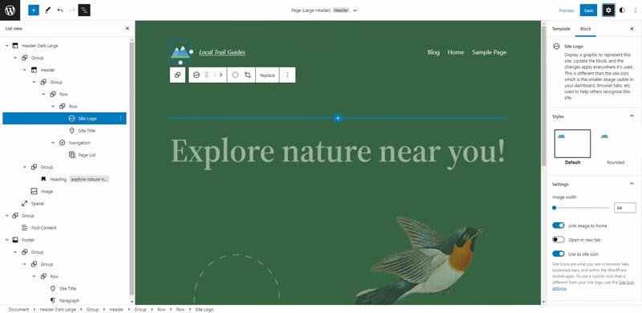Open the Styles half-circle icon
The width and height of the screenshot is (642, 313).
pyautogui.click(x=623, y=10)
